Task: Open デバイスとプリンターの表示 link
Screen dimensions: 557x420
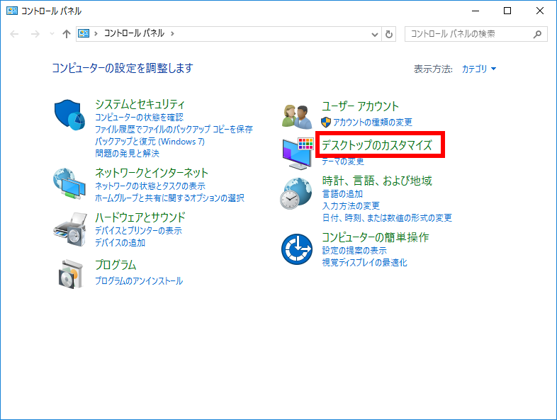Action: (138, 231)
